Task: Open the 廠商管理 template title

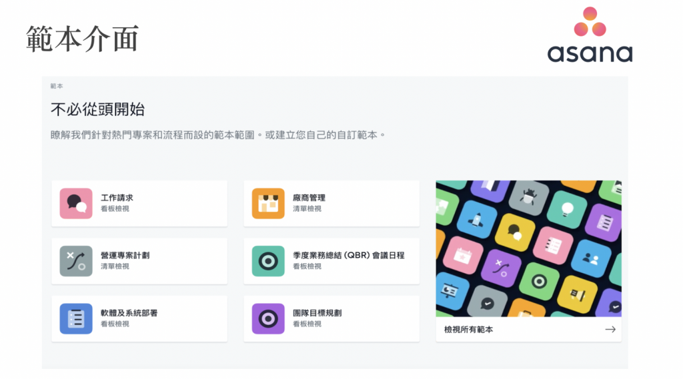Action: tap(309, 198)
